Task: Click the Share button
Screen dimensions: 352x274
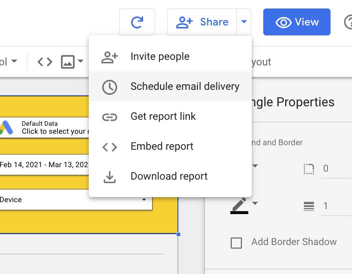Action: [202, 22]
